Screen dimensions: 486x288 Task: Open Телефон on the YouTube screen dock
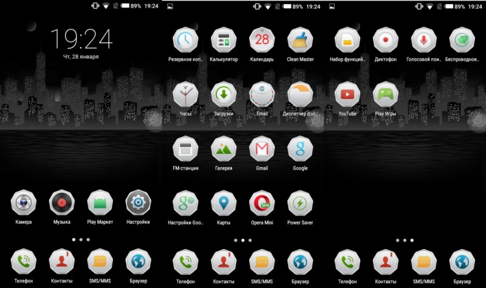coord(347,262)
